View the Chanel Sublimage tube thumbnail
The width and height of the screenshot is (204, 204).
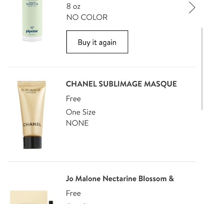point(32,115)
